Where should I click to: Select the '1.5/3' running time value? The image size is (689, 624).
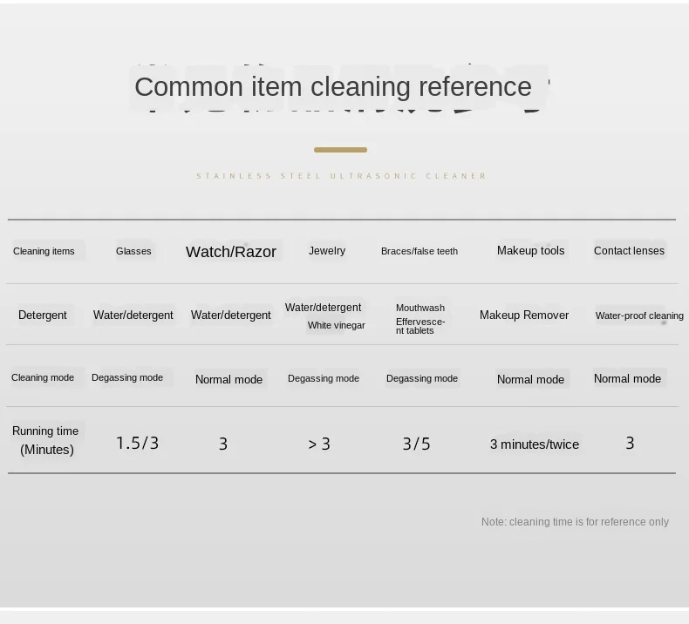[137, 443]
